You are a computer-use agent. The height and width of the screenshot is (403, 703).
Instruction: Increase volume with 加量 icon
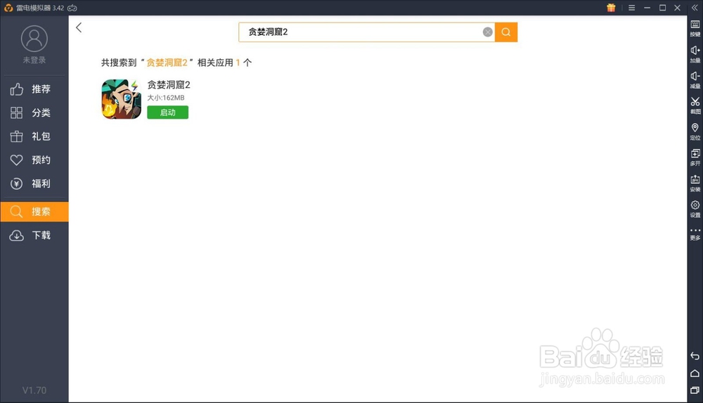click(695, 54)
